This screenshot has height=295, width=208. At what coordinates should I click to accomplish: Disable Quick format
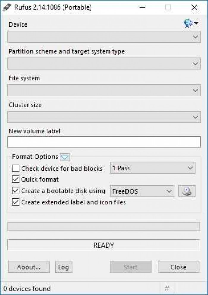(x=15, y=179)
